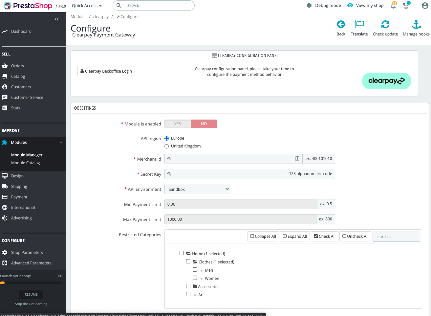Open the trophy merchant expertise icon

tap(406, 5)
